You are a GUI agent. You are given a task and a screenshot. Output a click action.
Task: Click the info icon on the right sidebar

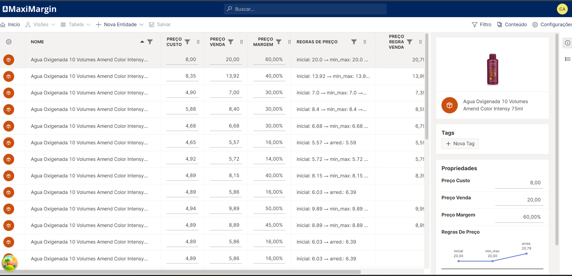(x=567, y=43)
